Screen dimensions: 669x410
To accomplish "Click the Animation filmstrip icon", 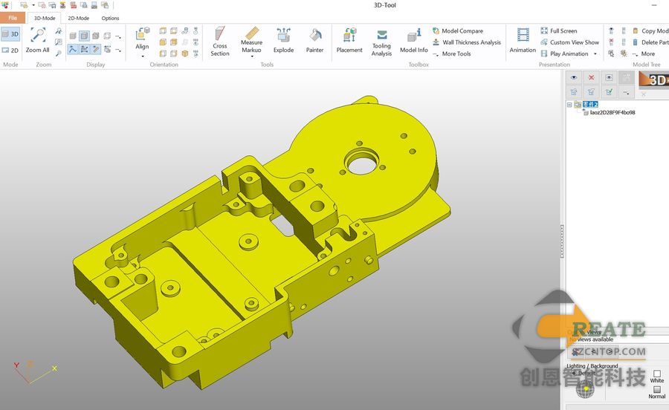I will (x=523, y=34).
